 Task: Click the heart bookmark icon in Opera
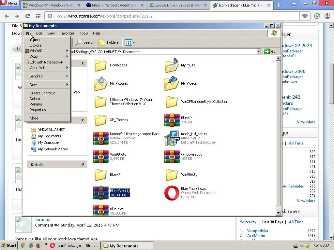305,16
